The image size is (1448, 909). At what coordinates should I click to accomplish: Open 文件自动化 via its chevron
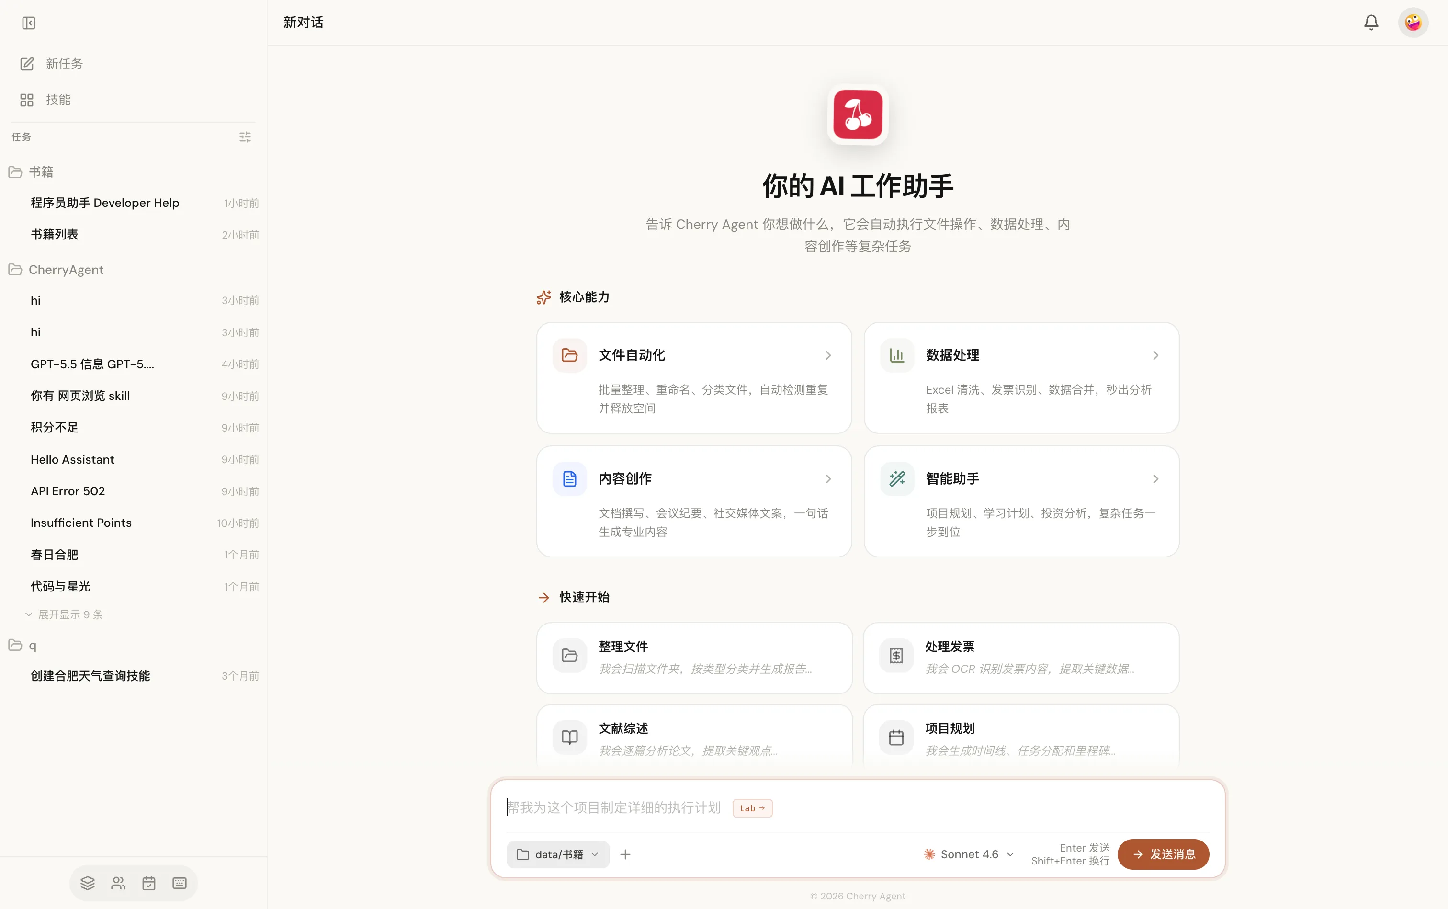828,355
